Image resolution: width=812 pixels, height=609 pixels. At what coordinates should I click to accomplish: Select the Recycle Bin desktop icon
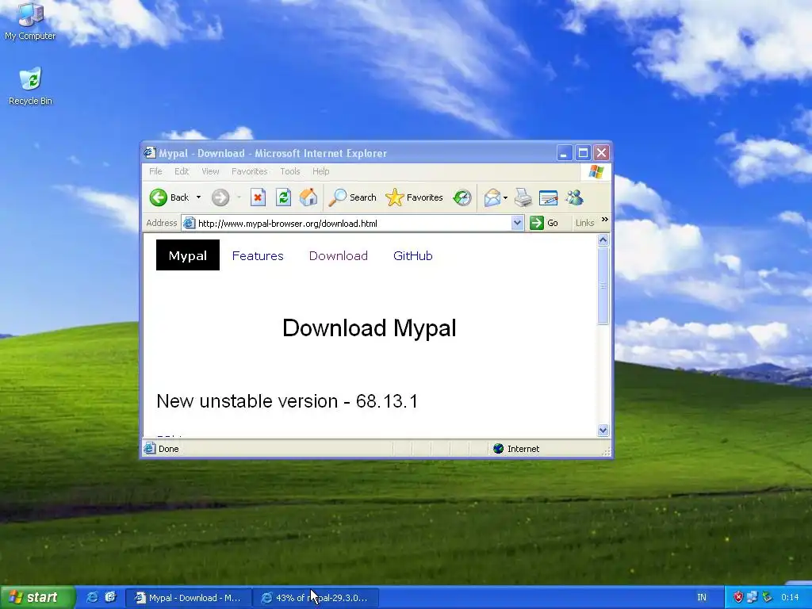[30, 86]
